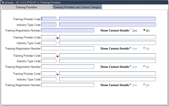Viewport: 169px width, 106px height.
Task: Click the pbaapp window title bar icon
Action: tap(3, 2)
